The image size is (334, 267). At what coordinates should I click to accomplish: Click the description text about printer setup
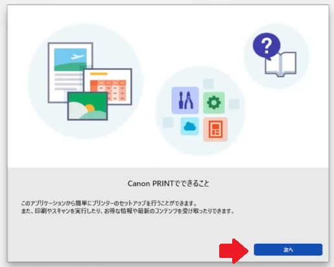(x=109, y=203)
